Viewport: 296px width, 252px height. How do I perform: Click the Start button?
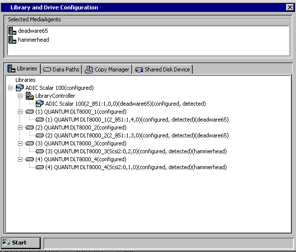[x=21, y=243]
